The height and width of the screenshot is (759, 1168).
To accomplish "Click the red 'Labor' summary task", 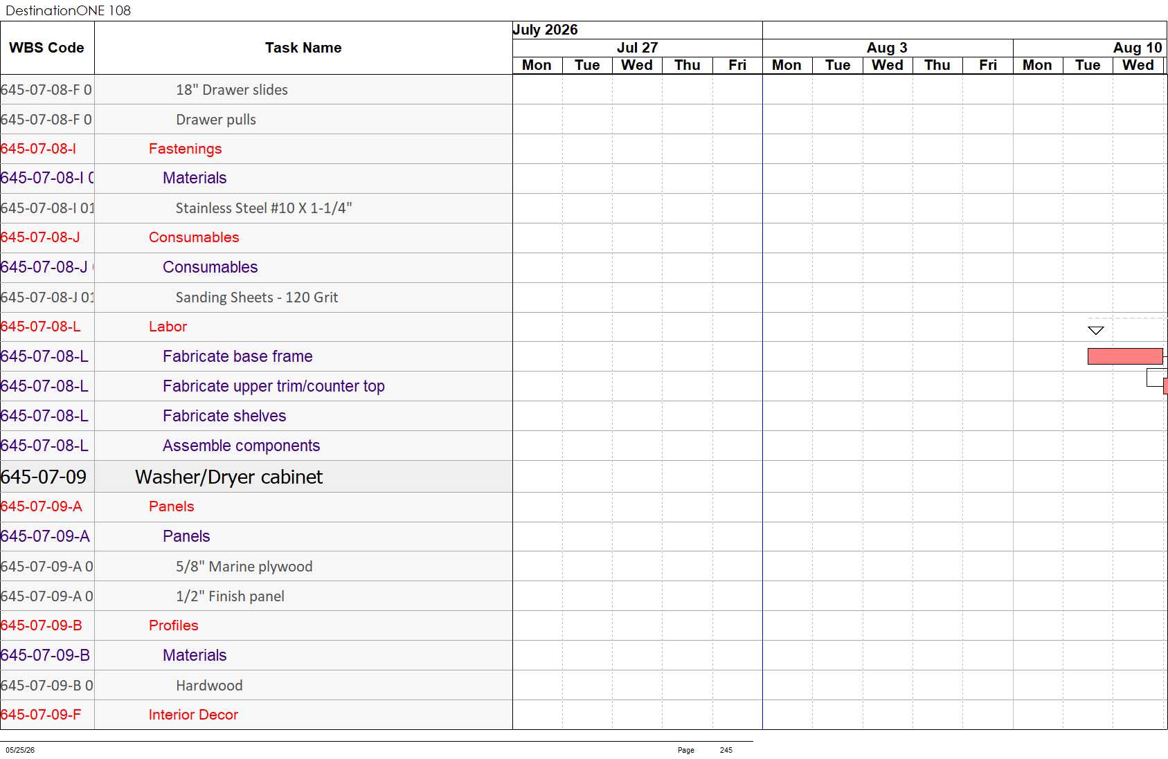I will [168, 327].
